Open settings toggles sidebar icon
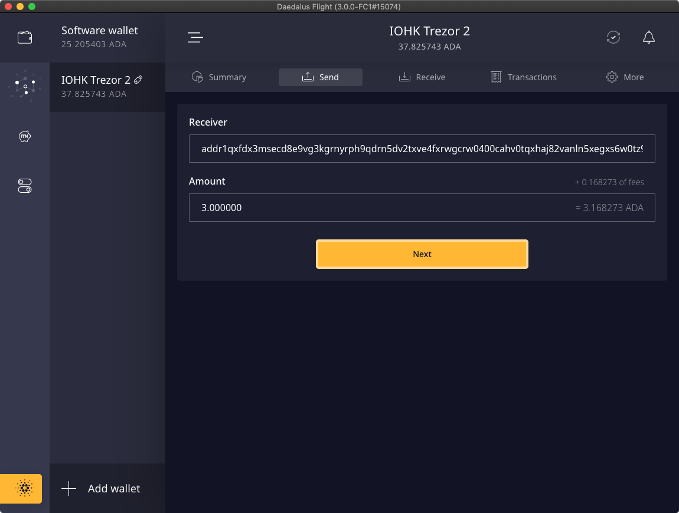This screenshot has height=513, width=679. click(25, 186)
